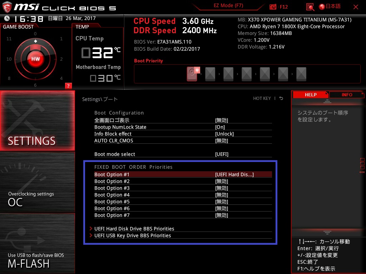The image size is (366, 274).
Task: Click the help panel top scroll handle
Action: (x=327, y=101)
